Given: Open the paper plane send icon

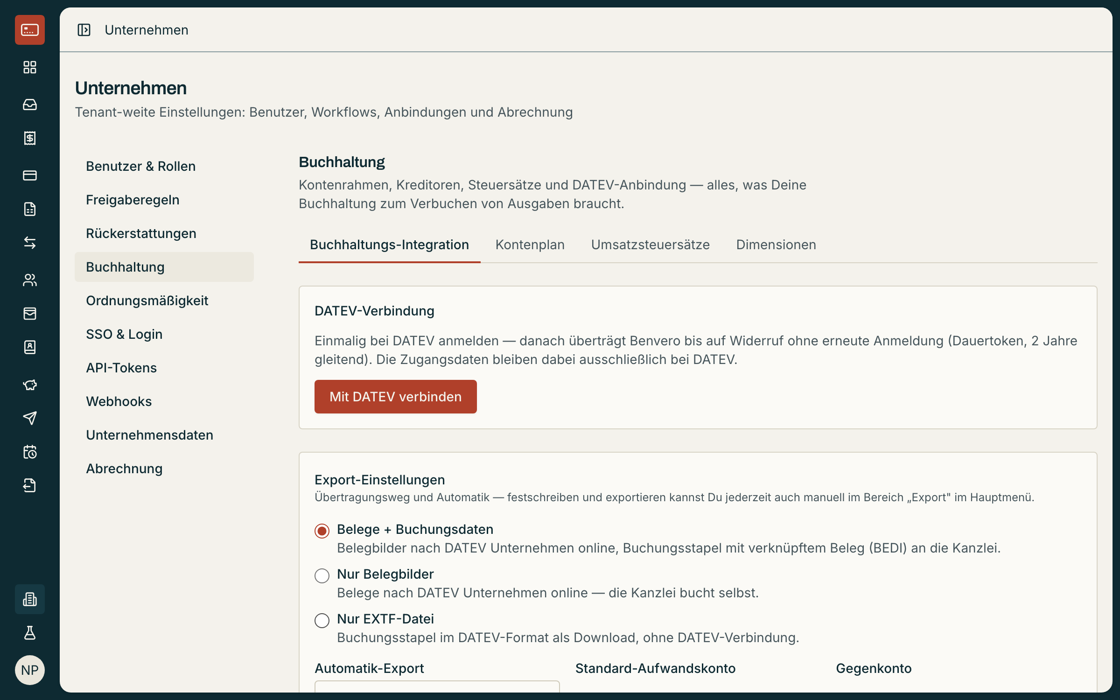Looking at the screenshot, I should pyautogui.click(x=30, y=418).
